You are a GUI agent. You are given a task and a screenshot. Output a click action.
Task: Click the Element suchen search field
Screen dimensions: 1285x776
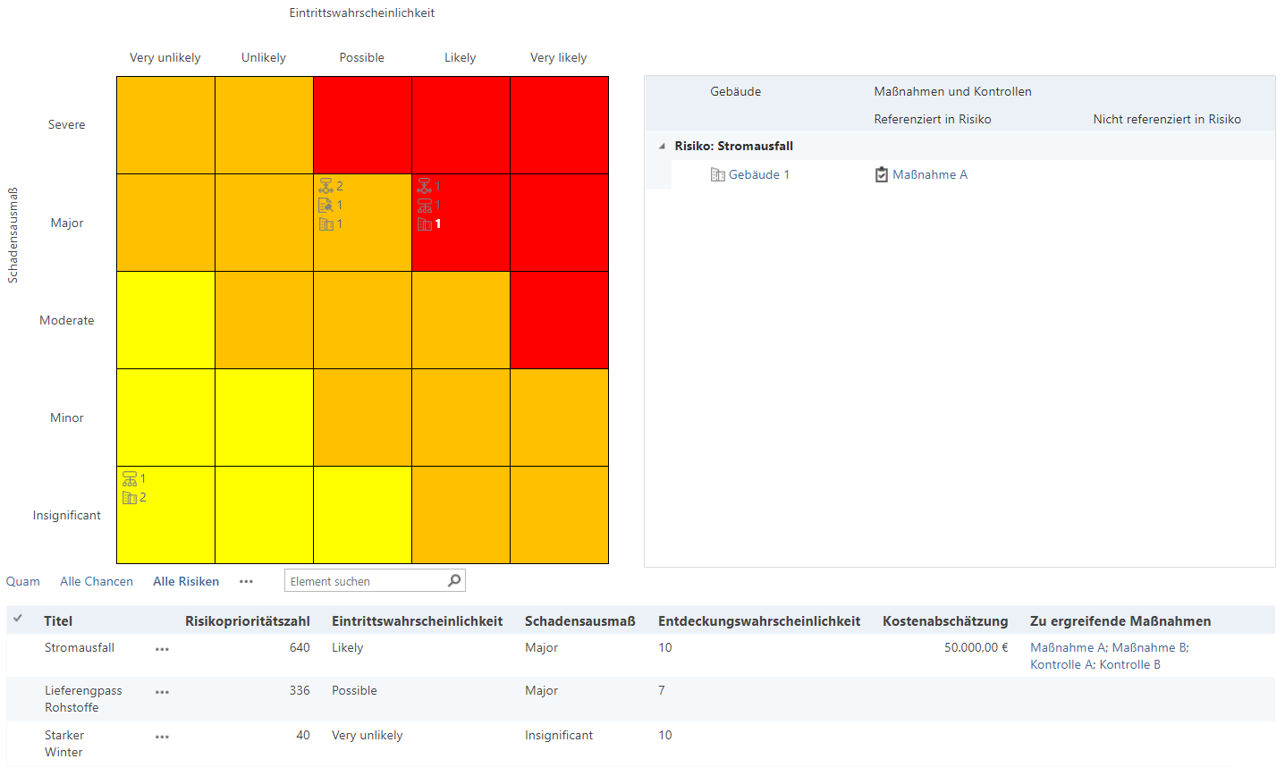(365, 581)
